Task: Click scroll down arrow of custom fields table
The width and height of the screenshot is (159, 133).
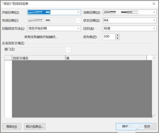Action: 154,115
